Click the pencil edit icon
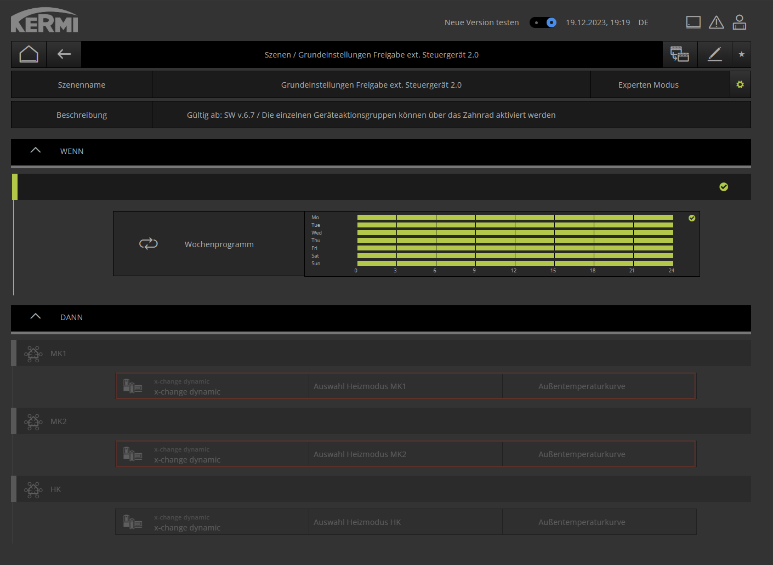The width and height of the screenshot is (773, 565). pyautogui.click(x=715, y=54)
